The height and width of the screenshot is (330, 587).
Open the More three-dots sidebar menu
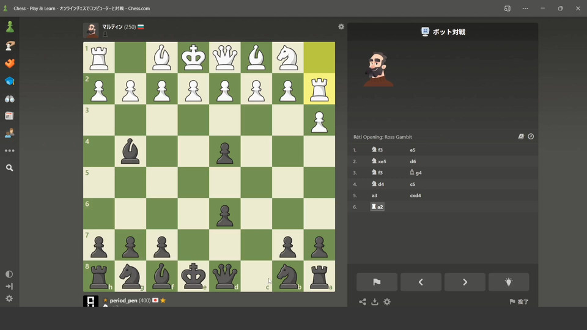click(10, 150)
